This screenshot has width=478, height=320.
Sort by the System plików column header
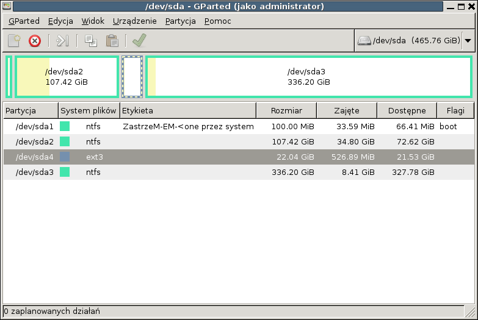(x=89, y=111)
